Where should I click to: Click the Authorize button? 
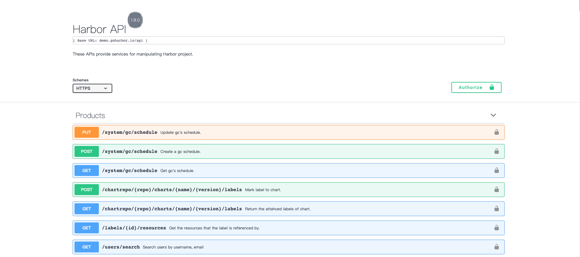476,87
